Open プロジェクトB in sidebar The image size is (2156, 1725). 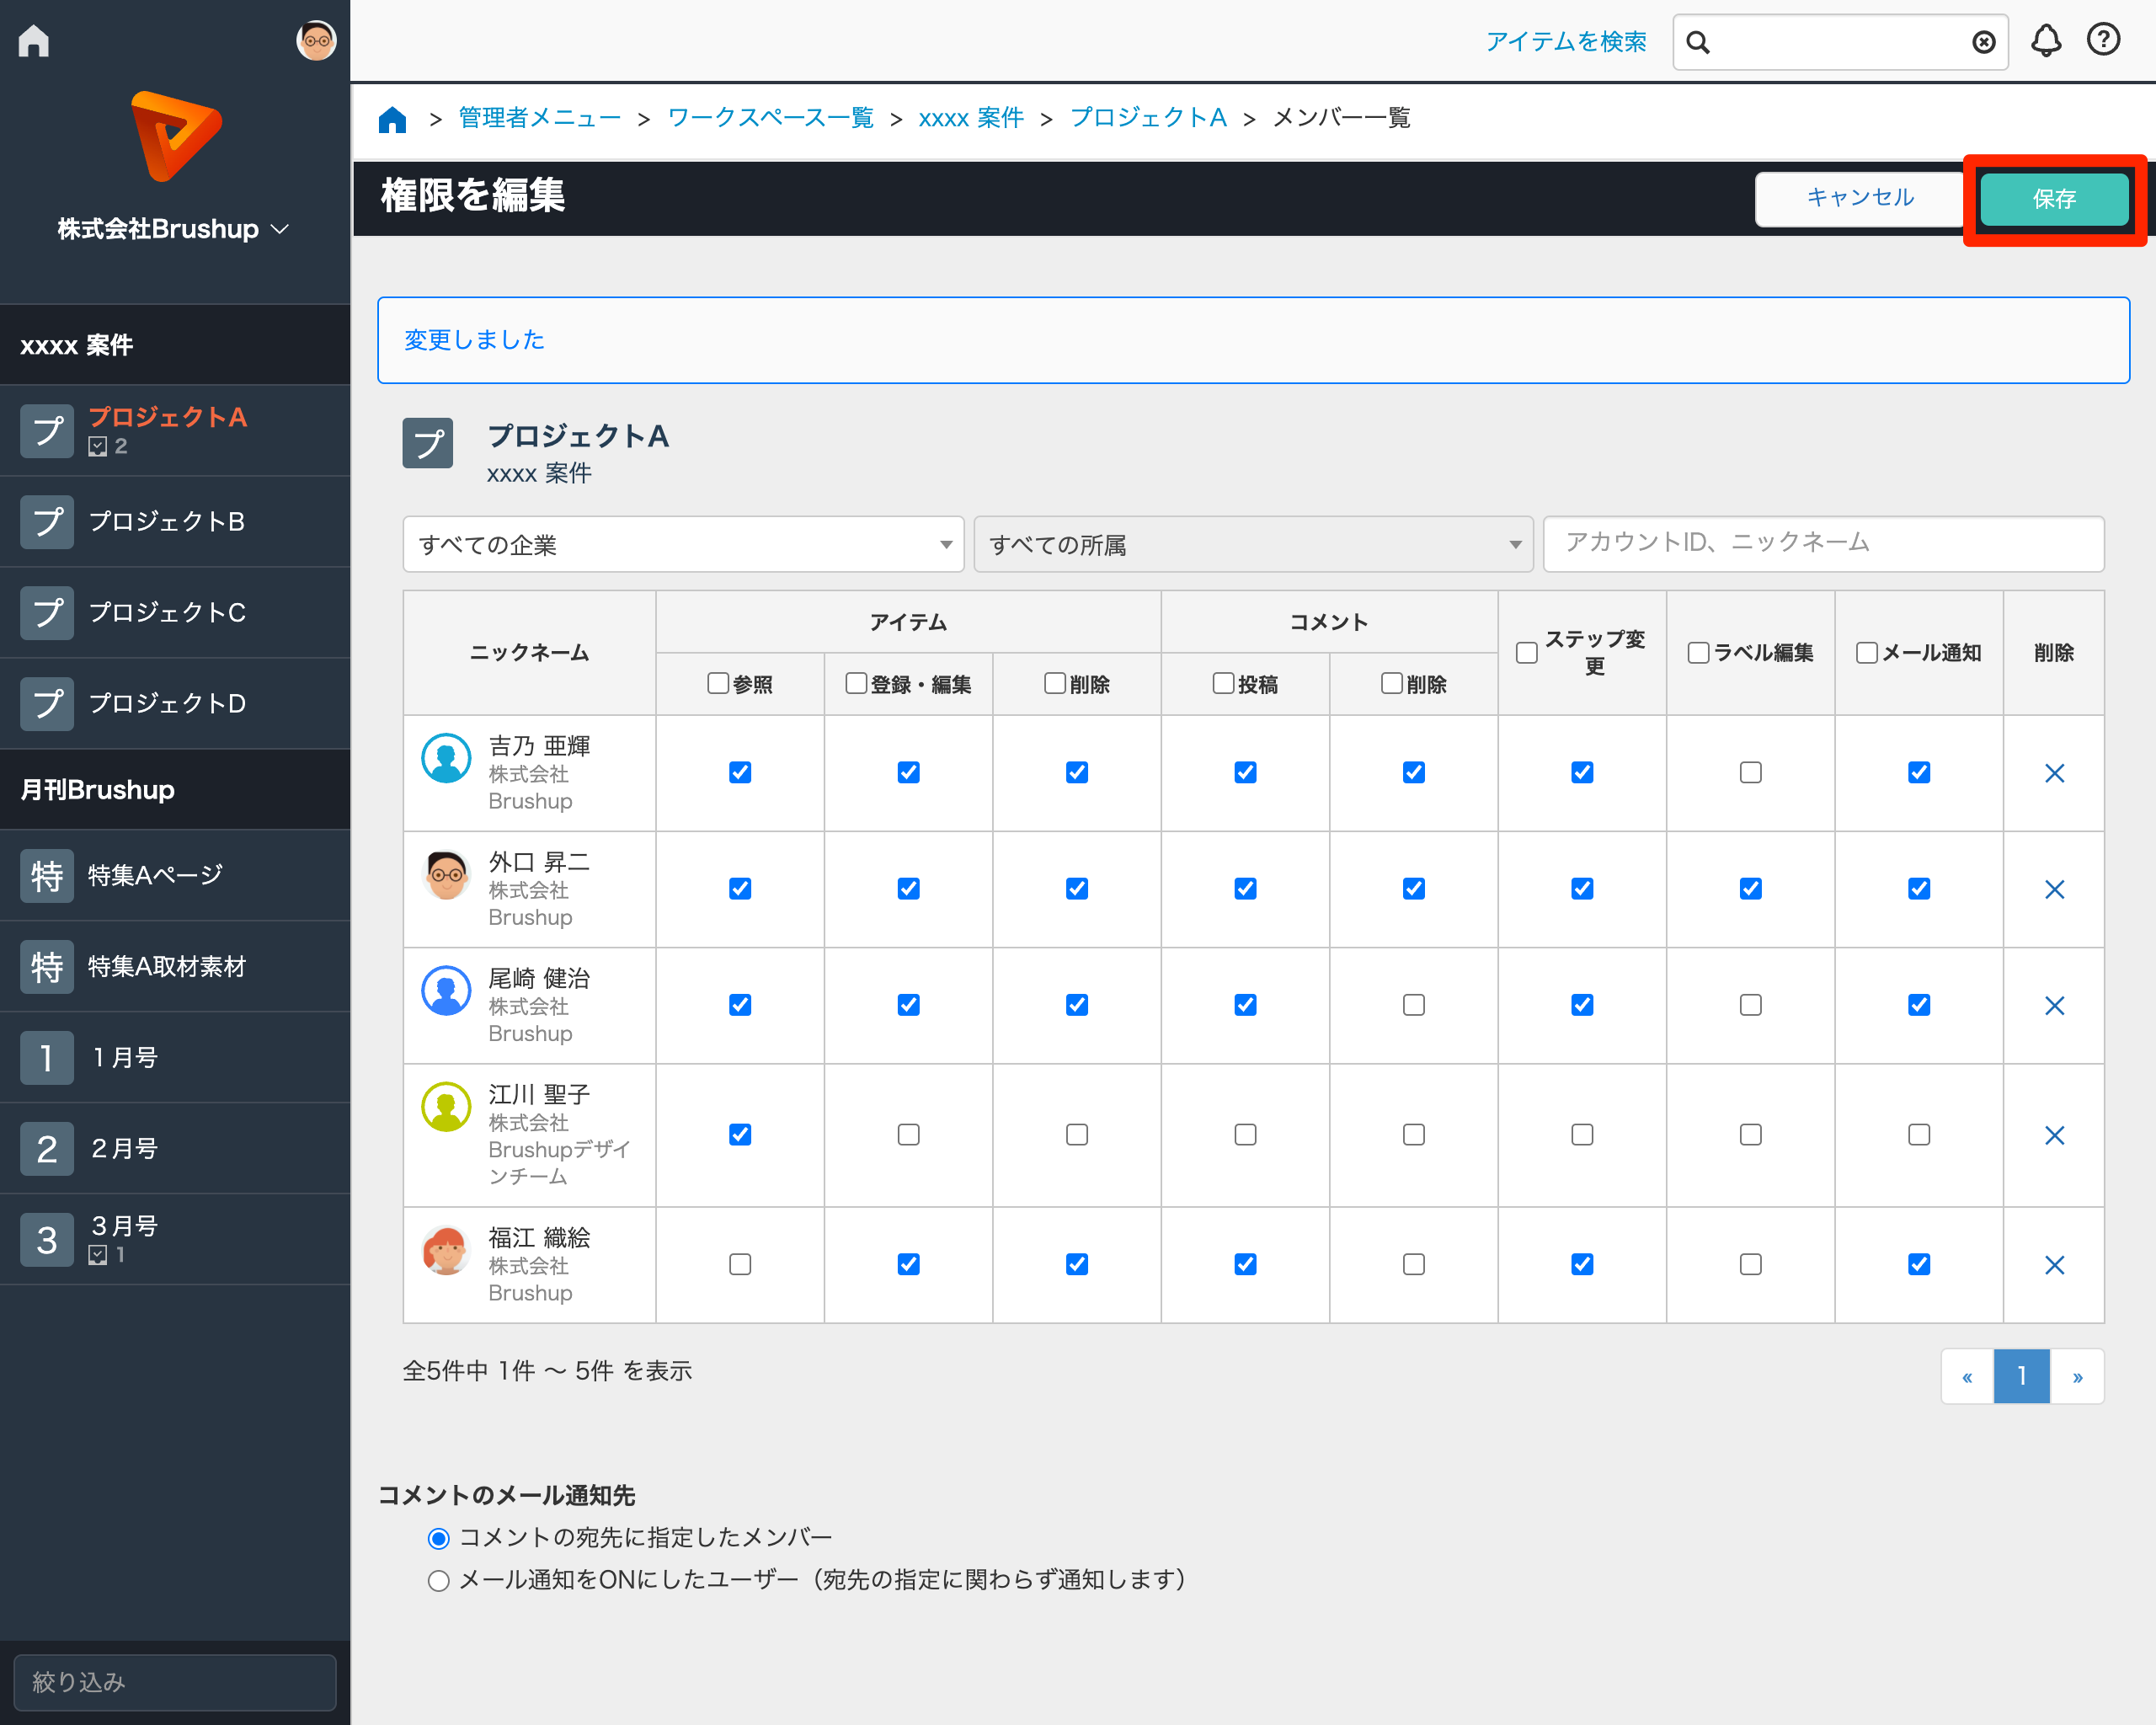pos(167,522)
